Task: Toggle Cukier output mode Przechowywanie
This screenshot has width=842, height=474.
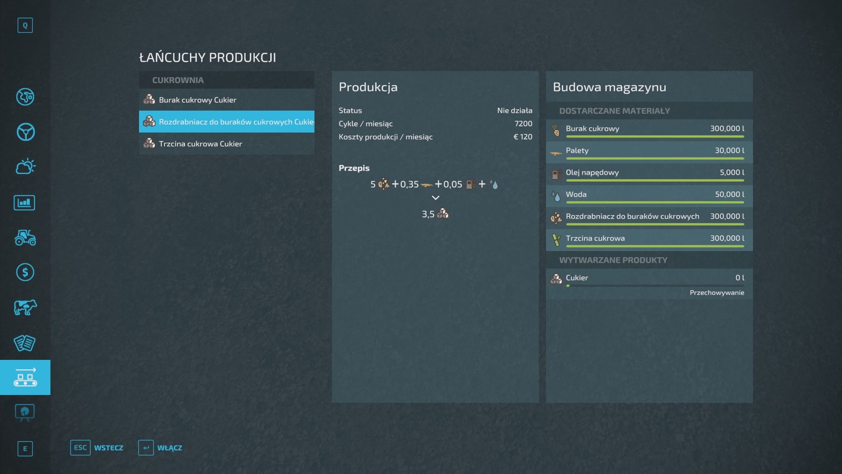Action: (716, 292)
